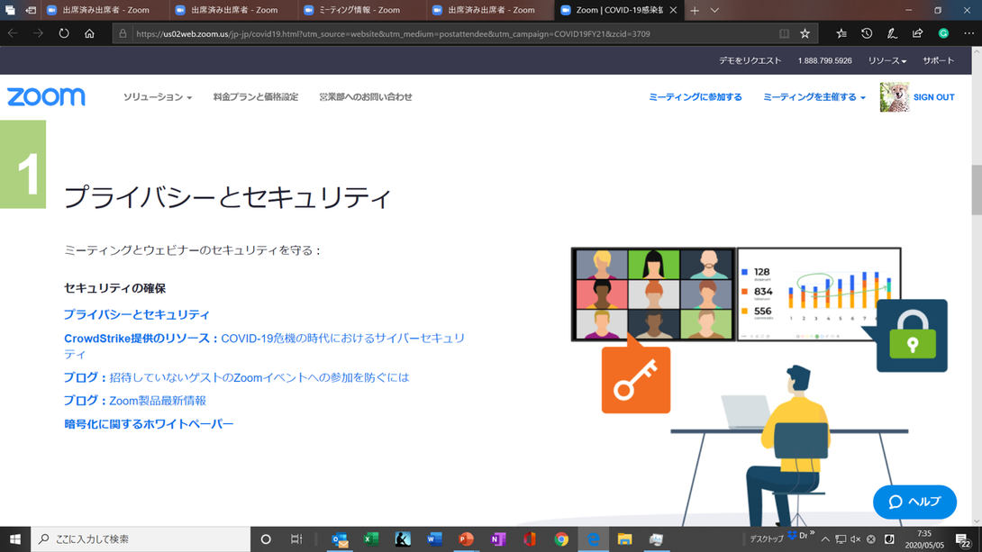Click the ここに入力して検索 taskbar search box
Viewport: 982px width, 552px height.
click(x=141, y=538)
